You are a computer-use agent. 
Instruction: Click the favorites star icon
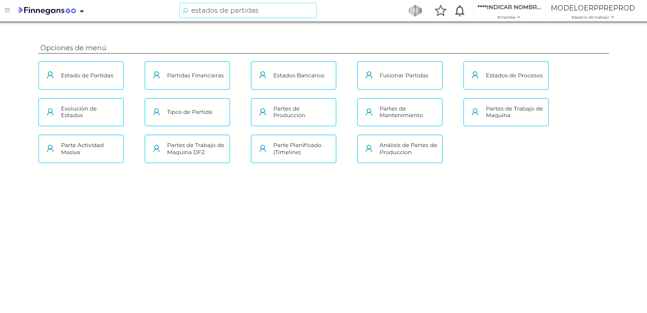441,11
